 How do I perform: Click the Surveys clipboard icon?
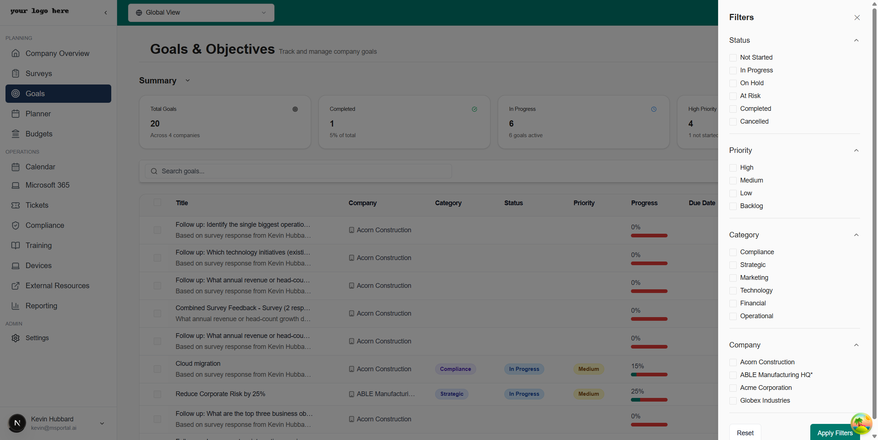point(15,74)
